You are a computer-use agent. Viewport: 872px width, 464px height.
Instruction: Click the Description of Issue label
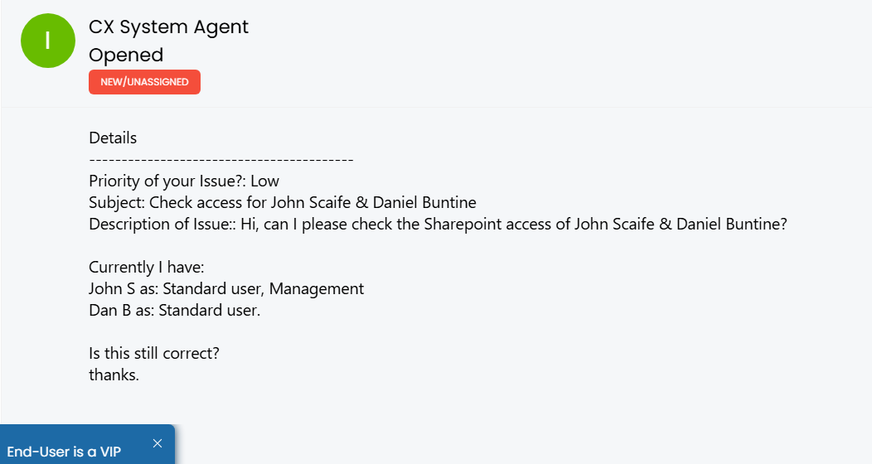click(162, 224)
